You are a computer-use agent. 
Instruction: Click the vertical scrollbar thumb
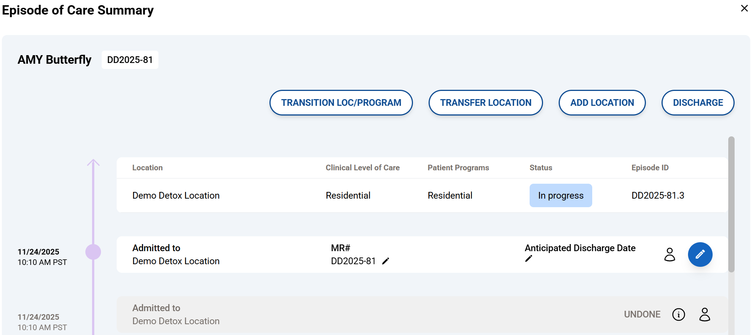pos(731,204)
